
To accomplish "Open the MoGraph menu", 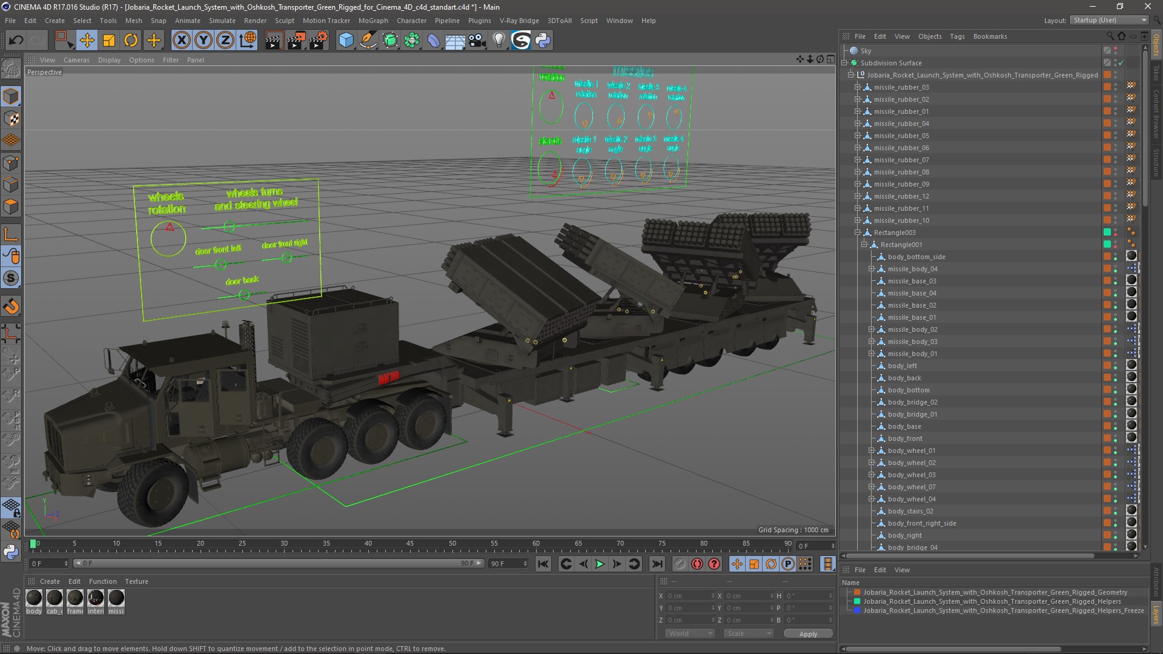I will point(373,21).
